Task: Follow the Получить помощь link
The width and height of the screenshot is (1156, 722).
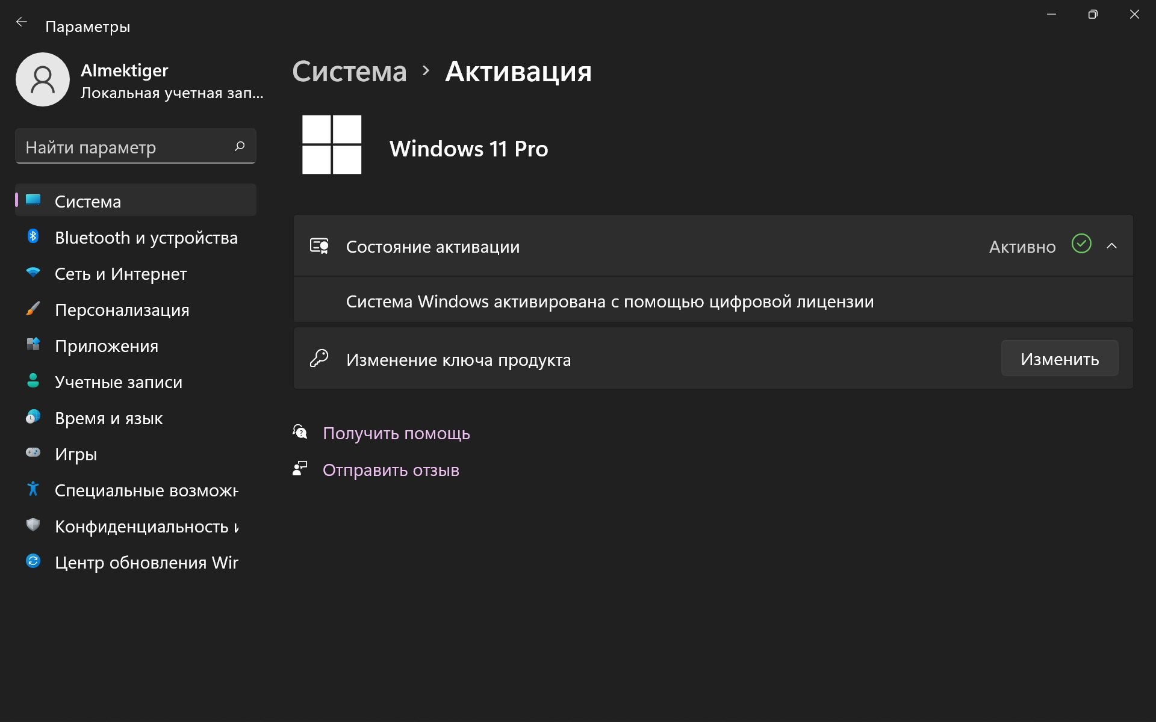Action: pos(396,433)
